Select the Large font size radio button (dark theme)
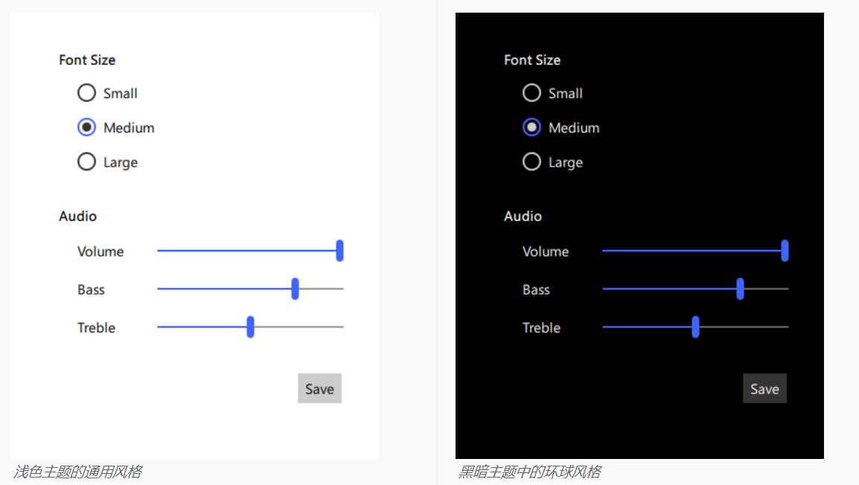Screen dimensions: 859x485 pos(531,161)
